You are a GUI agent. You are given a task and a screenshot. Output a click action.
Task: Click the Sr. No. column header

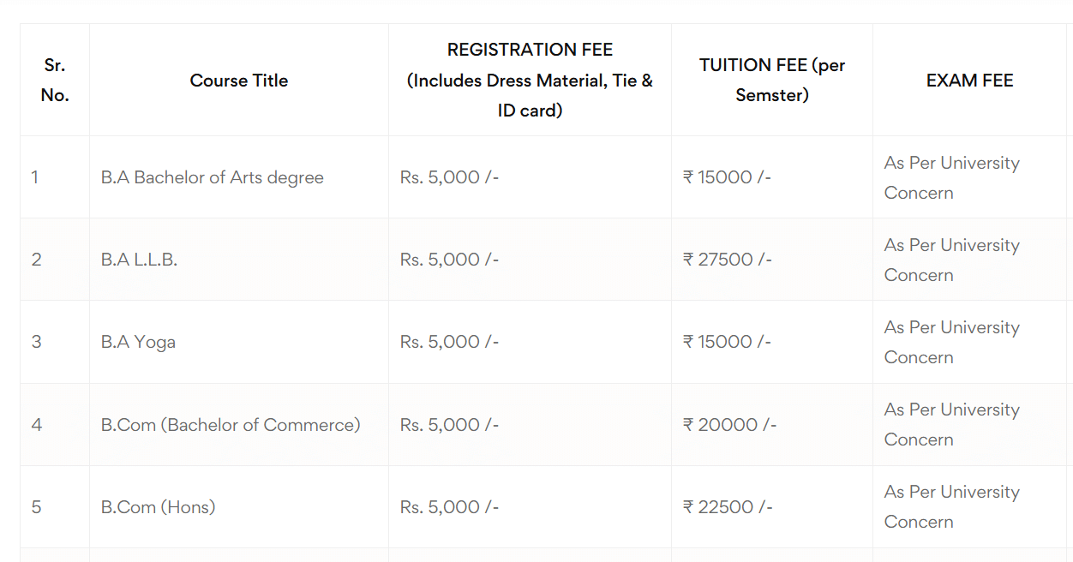[x=55, y=81]
